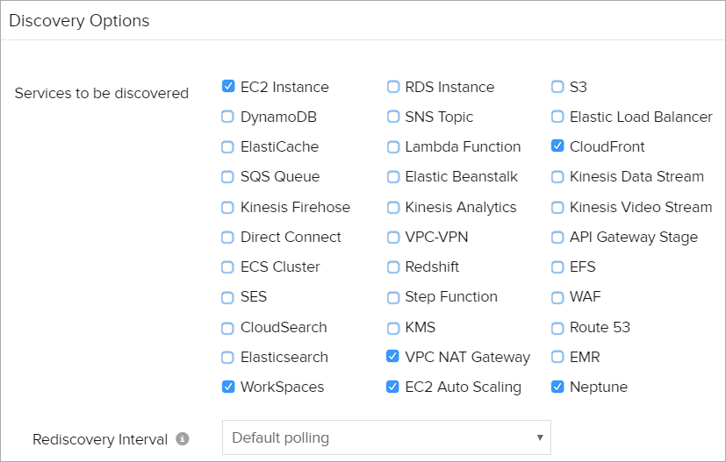Uncheck the WorkSpaces checkbox

(228, 387)
